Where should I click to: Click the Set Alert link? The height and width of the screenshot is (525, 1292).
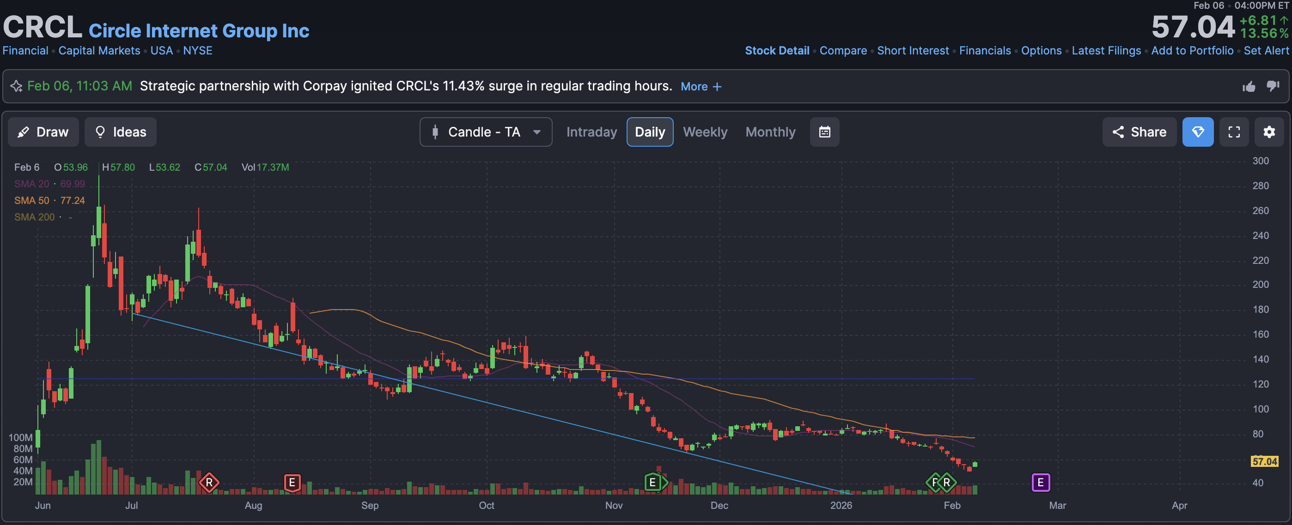(x=1265, y=51)
